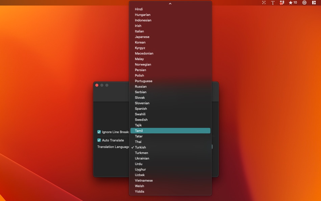Viewport: 321px width, 201px height.
Task: Select Swedish language option
Action: pyautogui.click(x=170, y=120)
